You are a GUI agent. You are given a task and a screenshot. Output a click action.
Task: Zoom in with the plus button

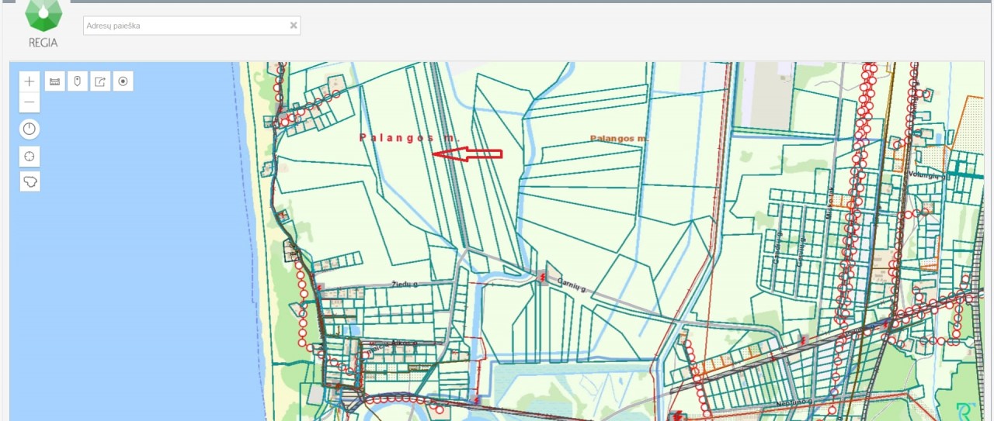pos(30,81)
